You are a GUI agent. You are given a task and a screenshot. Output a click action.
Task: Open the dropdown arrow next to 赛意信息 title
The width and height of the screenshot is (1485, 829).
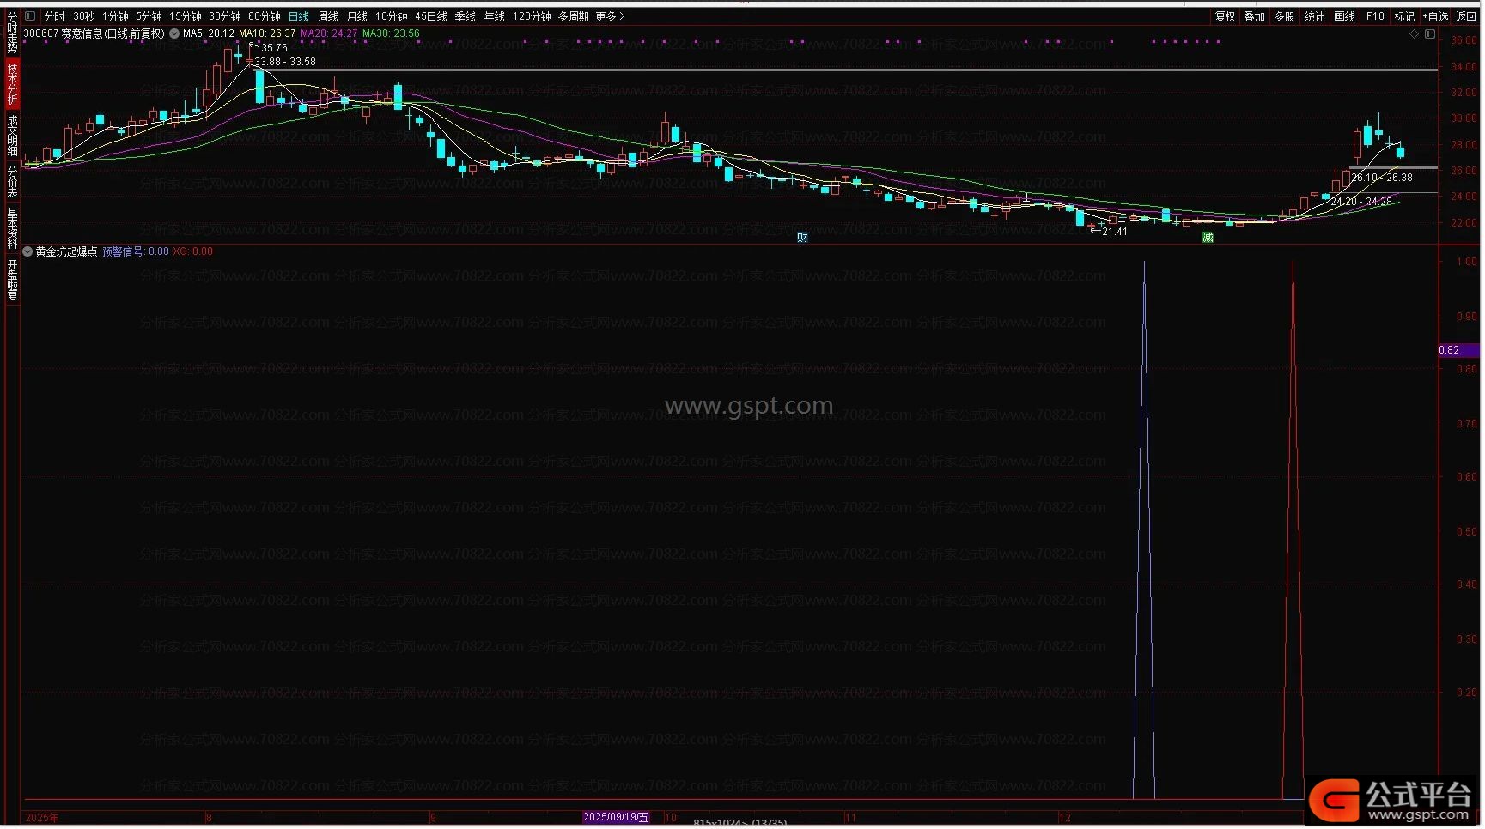pos(174,34)
